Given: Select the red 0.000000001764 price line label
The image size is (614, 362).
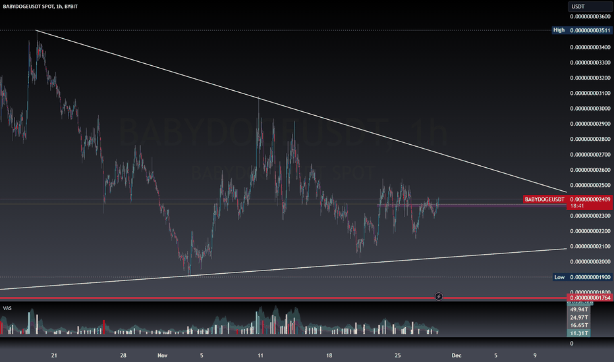Looking at the screenshot, I should click(590, 297).
